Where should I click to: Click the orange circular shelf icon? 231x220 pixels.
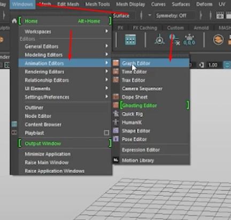tap(218, 40)
